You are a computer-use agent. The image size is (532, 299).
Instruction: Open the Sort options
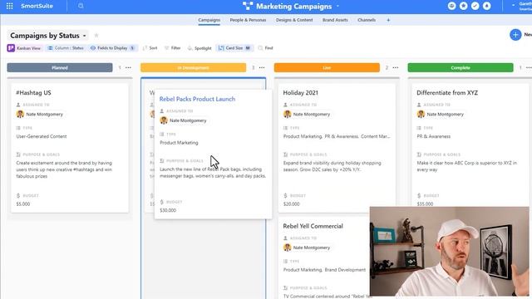(x=150, y=48)
